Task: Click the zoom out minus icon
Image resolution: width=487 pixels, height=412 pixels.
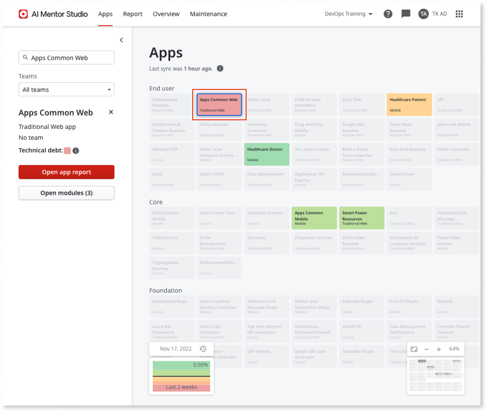Action: coord(427,349)
